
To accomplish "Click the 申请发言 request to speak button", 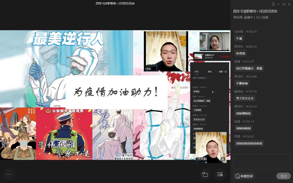I will coord(244,176).
